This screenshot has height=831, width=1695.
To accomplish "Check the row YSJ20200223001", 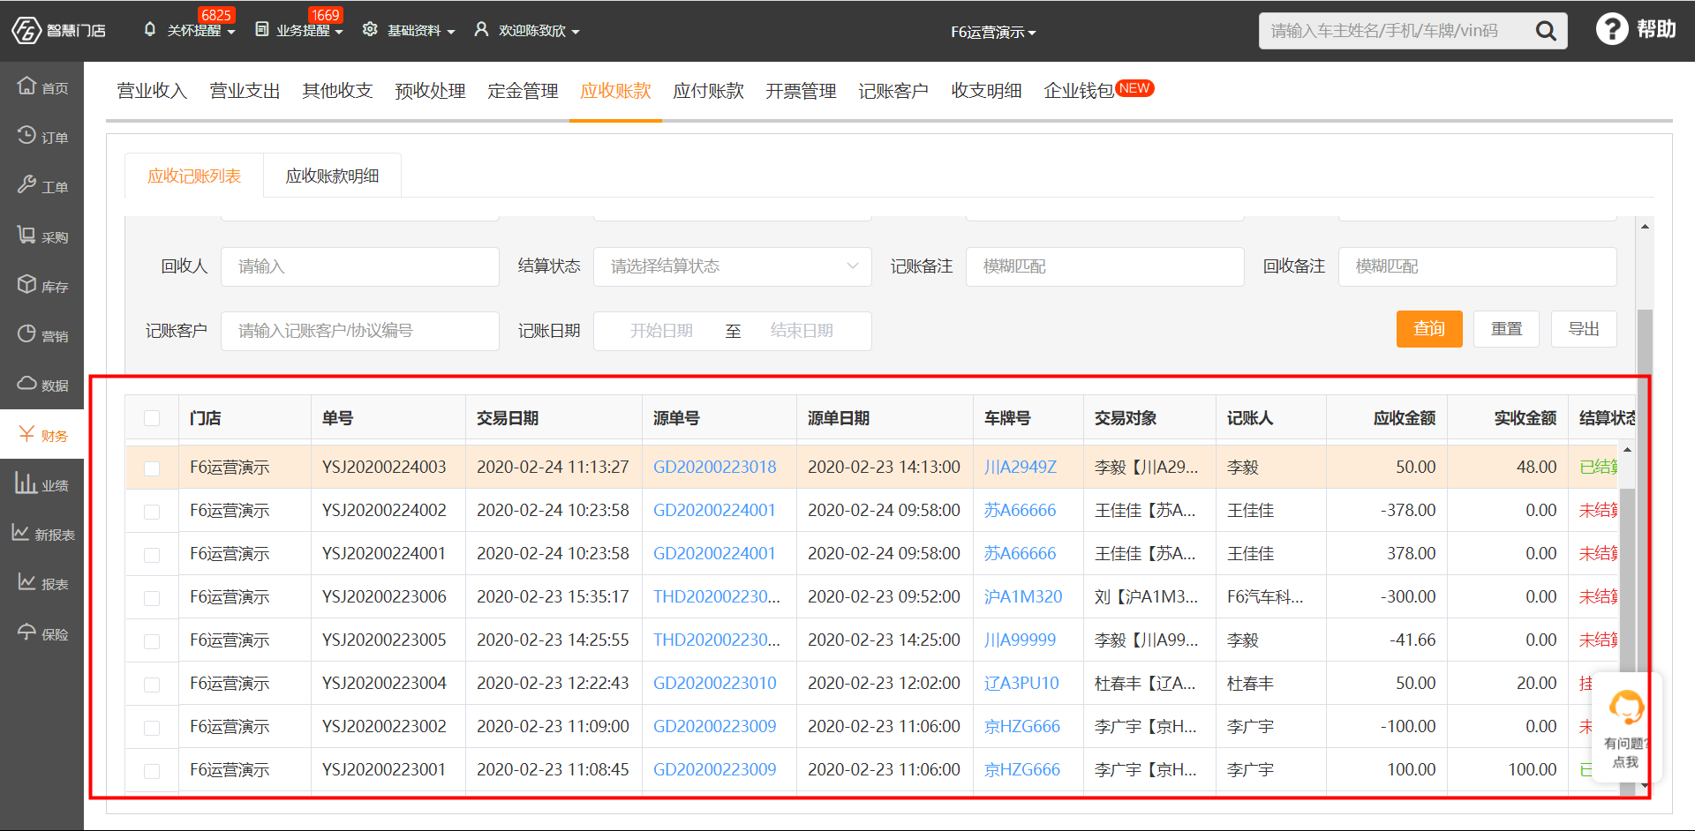I will coord(152,770).
